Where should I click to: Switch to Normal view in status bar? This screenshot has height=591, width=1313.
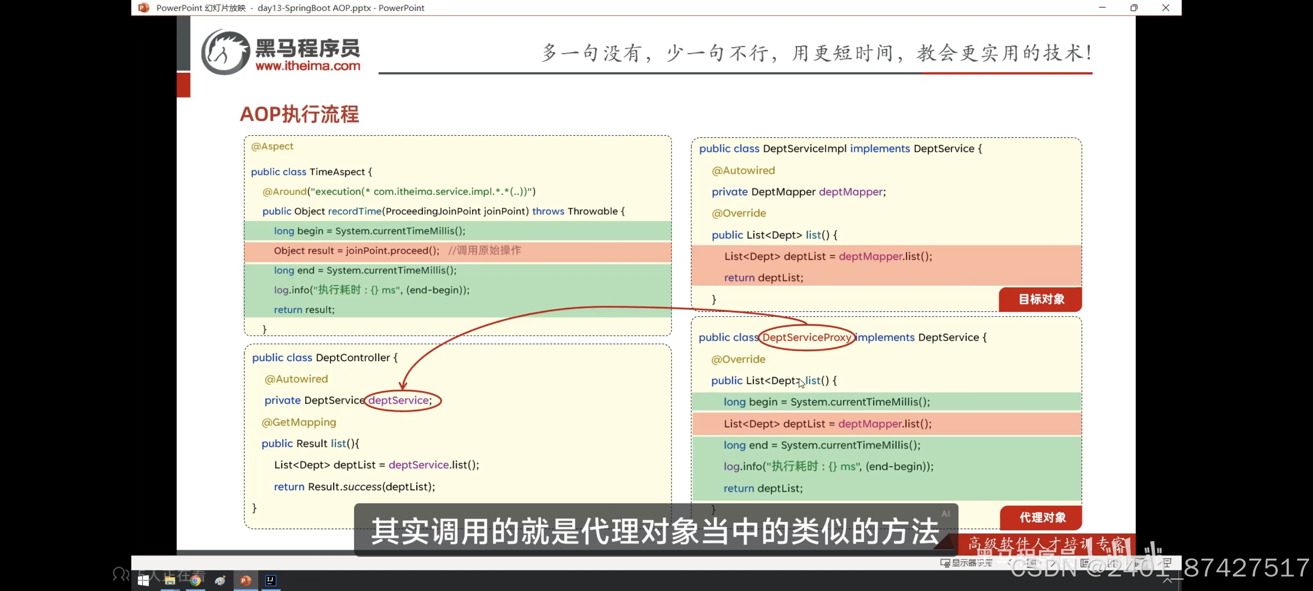(1084, 563)
